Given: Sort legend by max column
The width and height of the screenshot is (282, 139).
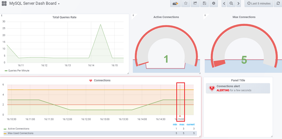Looking at the screenshot, I should [x=182, y=124].
